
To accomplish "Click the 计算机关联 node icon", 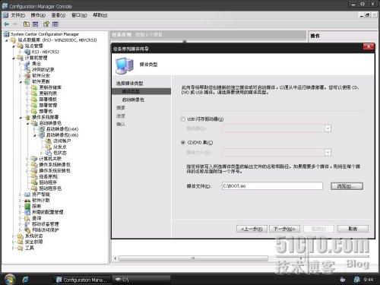I will [x=34, y=159].
